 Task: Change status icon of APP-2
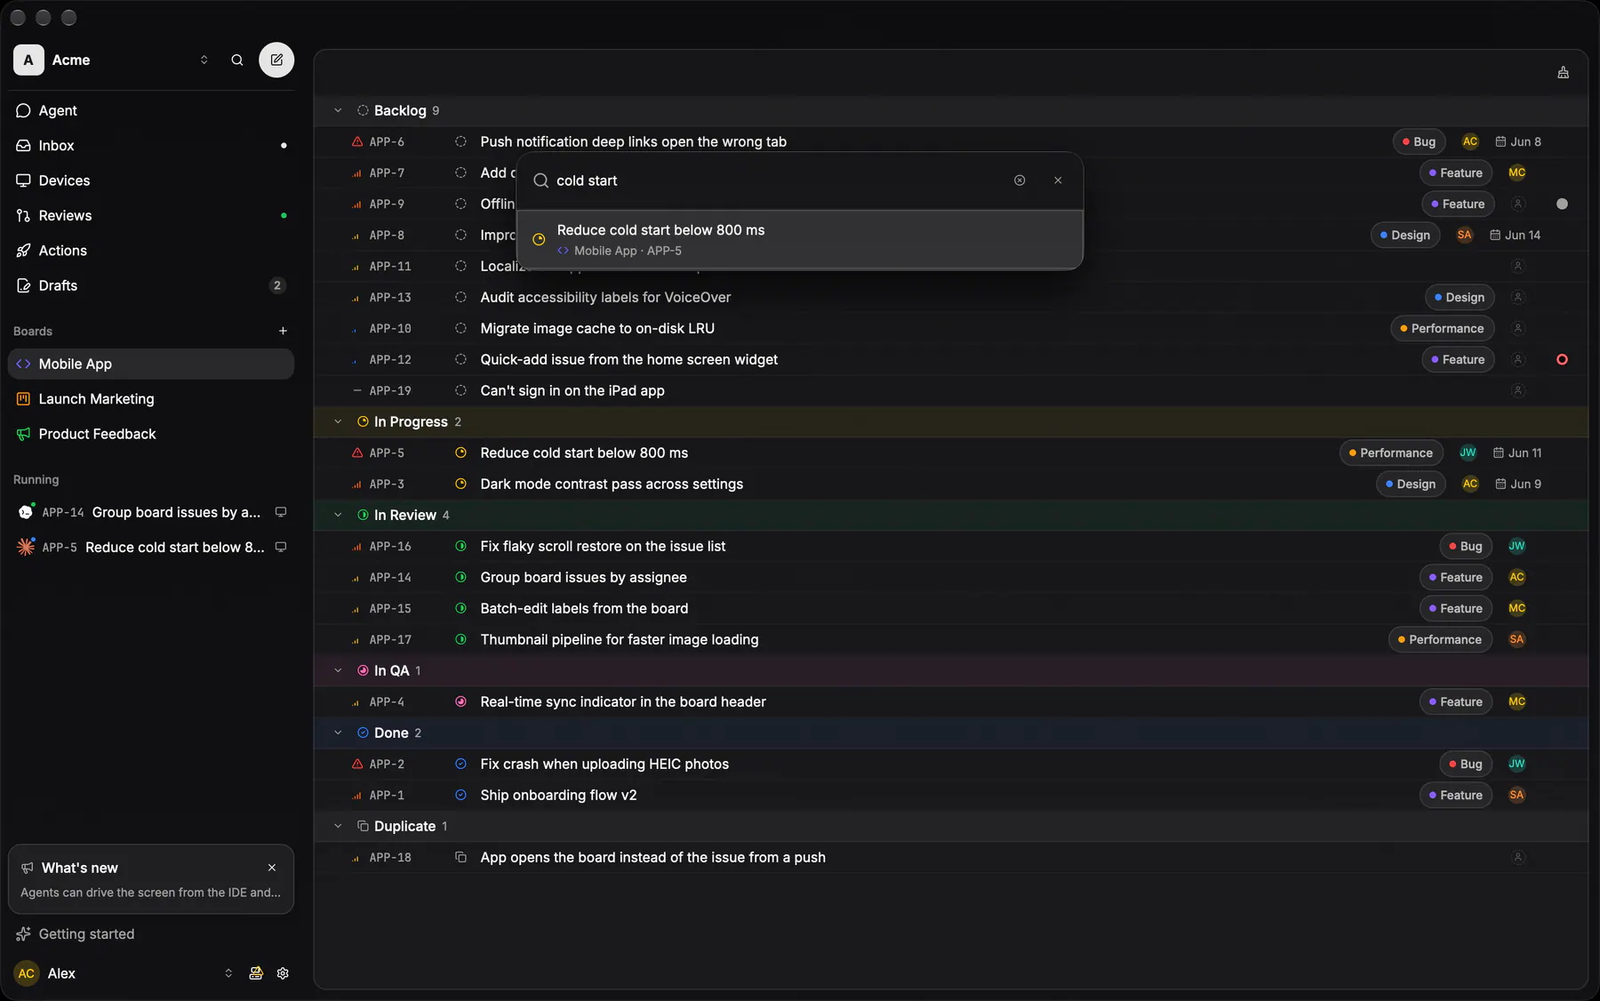(x=460, y=764)
